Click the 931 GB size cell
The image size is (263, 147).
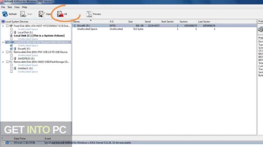pyautogui.click(x=140, y=26)
